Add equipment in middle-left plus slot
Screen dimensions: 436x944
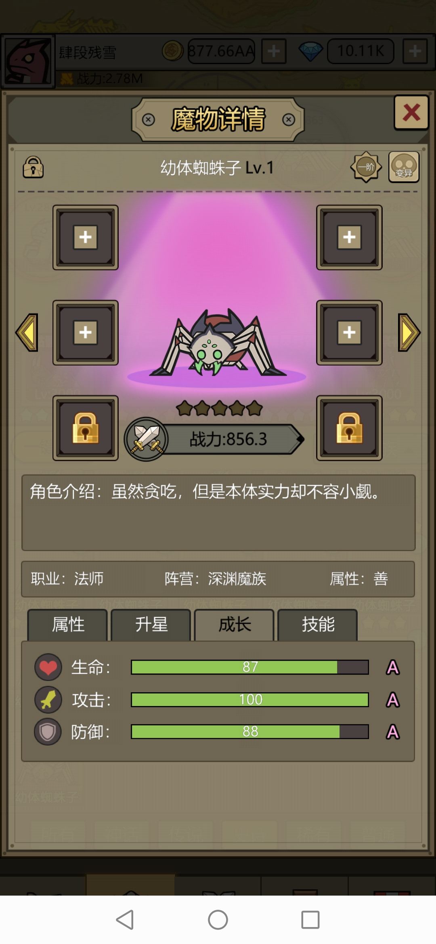[85, 332]
